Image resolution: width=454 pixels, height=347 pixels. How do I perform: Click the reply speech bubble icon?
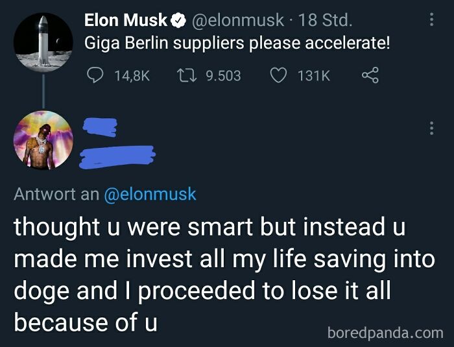pyautogui.click(x=95, y=76)
